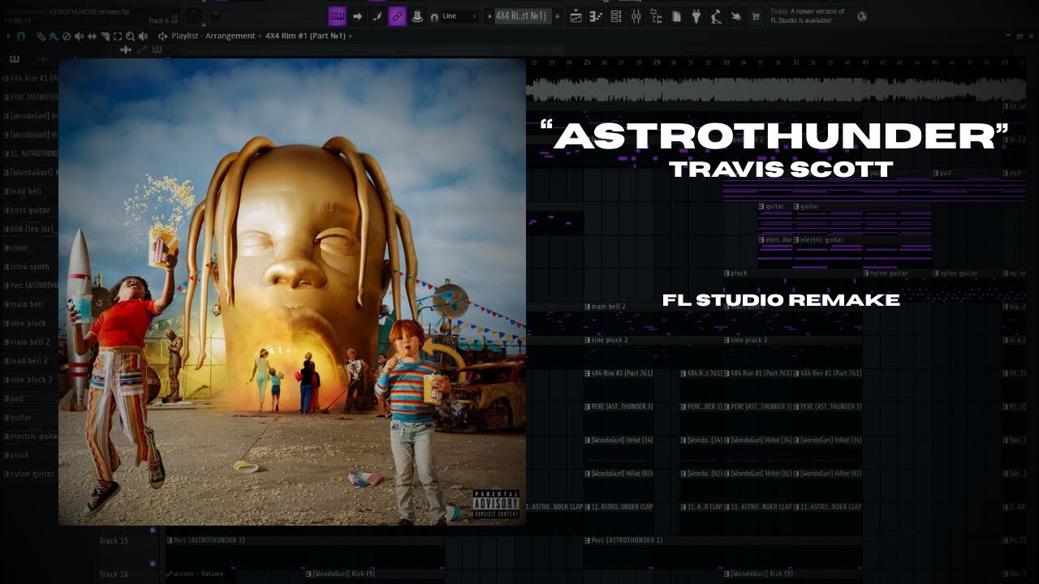Click bar 41 on the timeline ruler
The width and height of the screenshot is (1039, 584).
tap(865, 62)
